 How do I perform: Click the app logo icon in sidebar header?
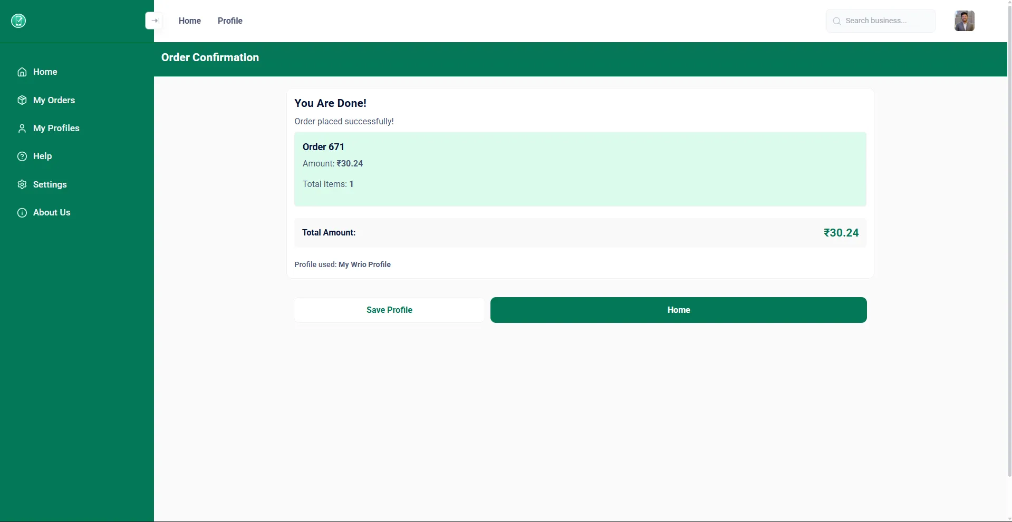[x=18, y=21]
